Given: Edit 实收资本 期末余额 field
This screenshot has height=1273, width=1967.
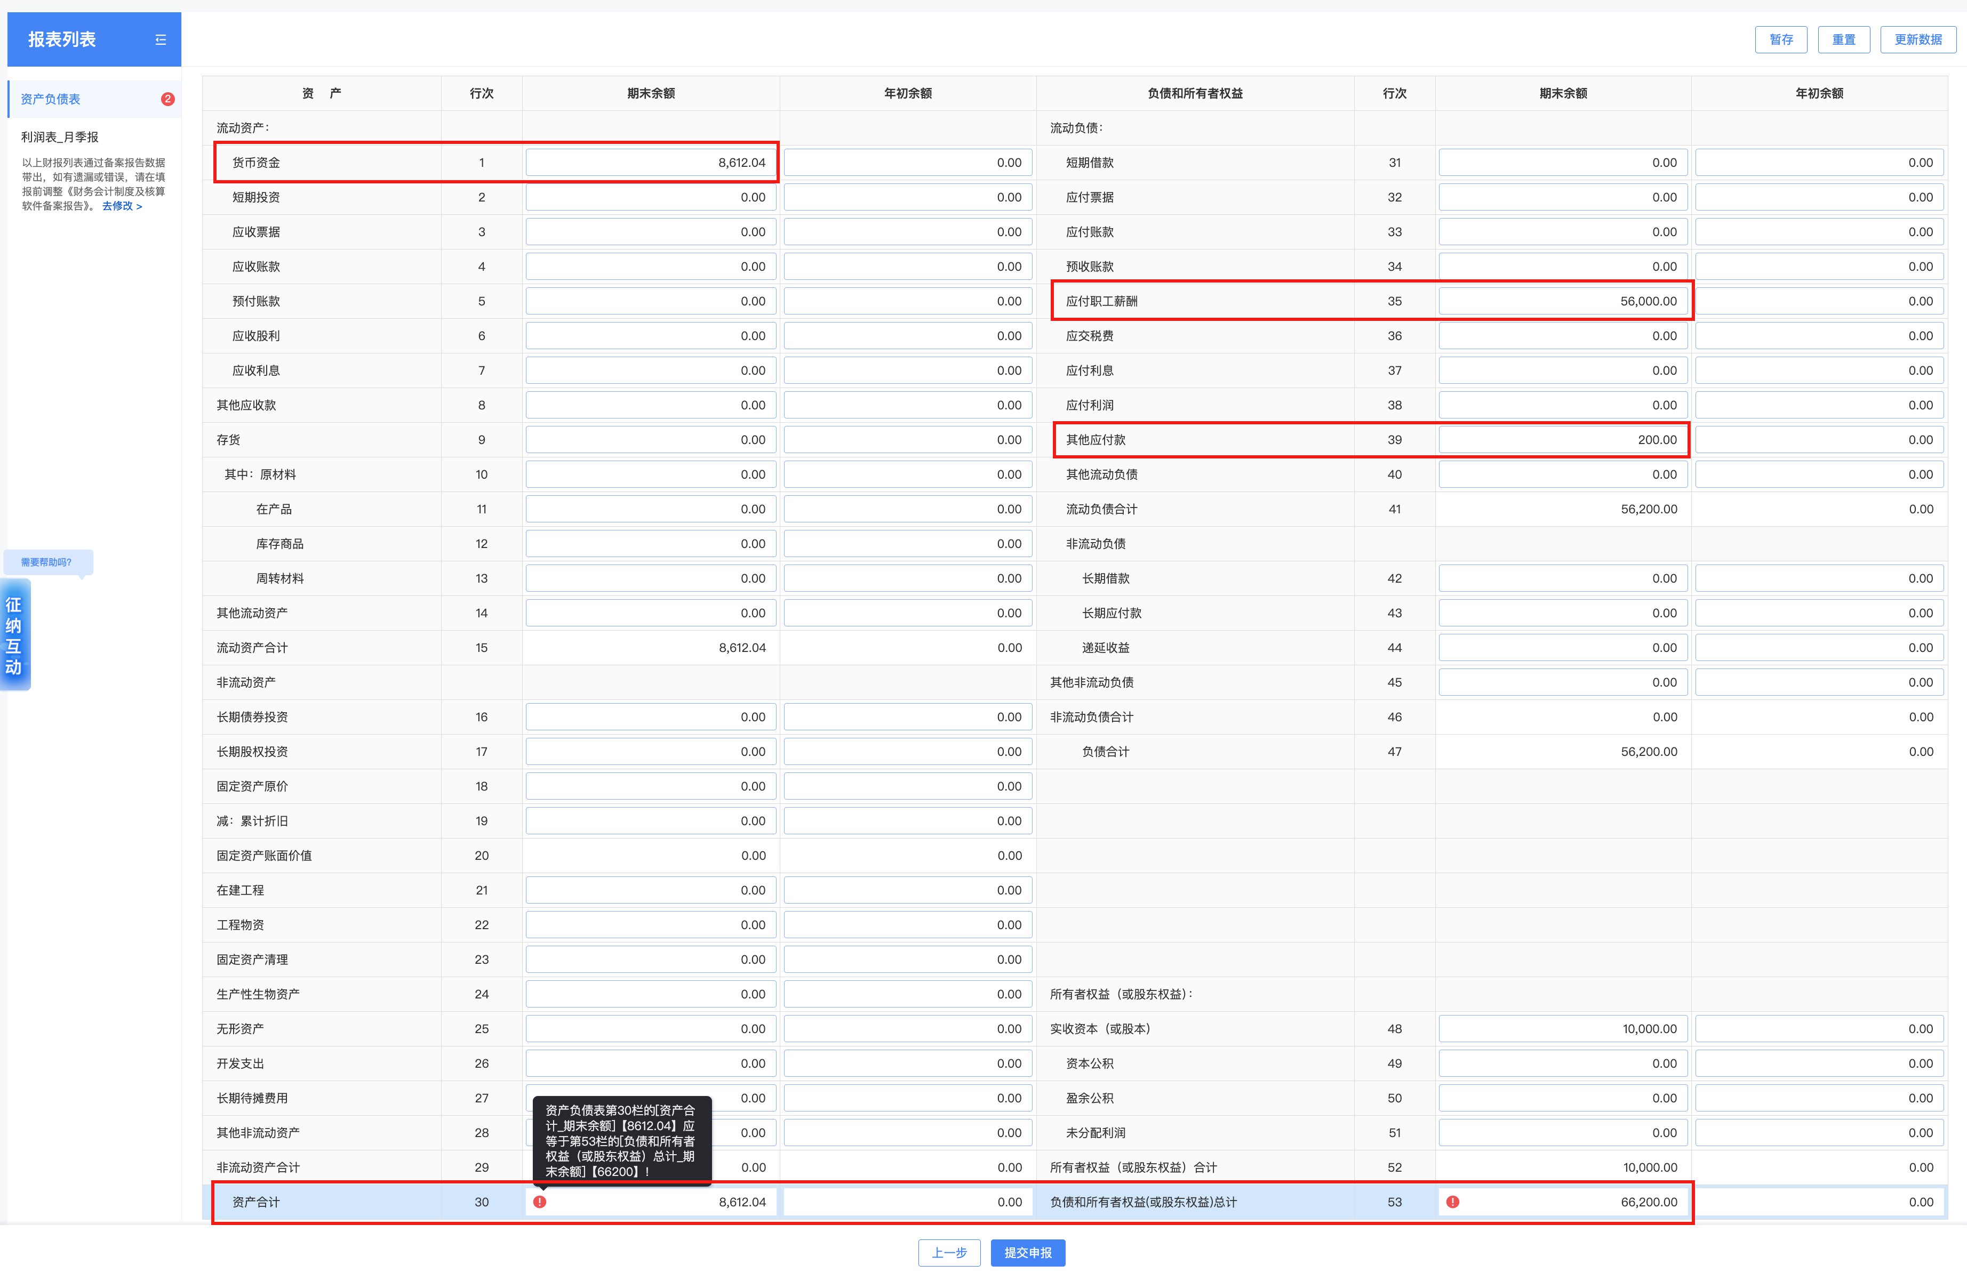Looking at the screenshot, I should (x=1562, y=1028).
